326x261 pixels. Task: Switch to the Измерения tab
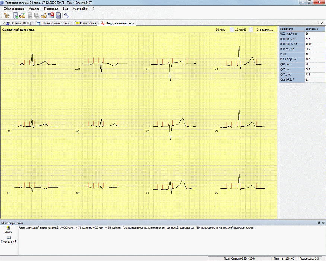86,23
